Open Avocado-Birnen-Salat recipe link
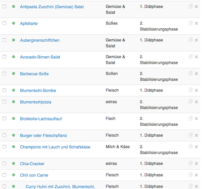Image resolution: width=202 pixels, height=189 pixels. click(x=40, y=57)
